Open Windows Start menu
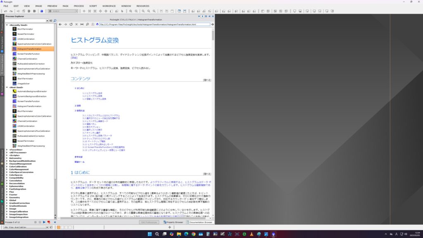This screenshot has height=238, width=423. click(x=150, y=234)
